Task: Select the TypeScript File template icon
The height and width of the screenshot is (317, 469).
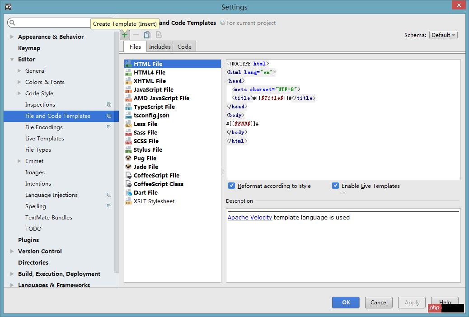Action: click(x=128, y=107)
